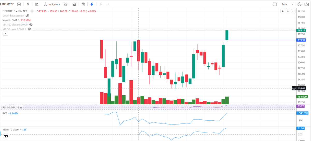Click the −948.51K PVT value label

[303, 113]
